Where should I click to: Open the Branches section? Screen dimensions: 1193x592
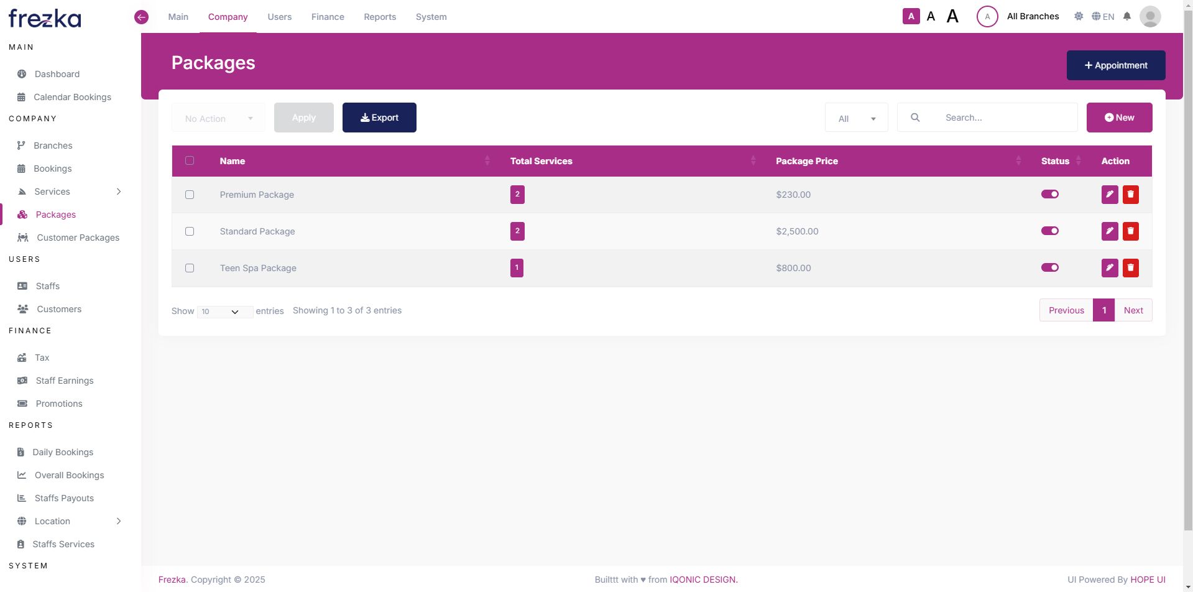pos(52,145)
